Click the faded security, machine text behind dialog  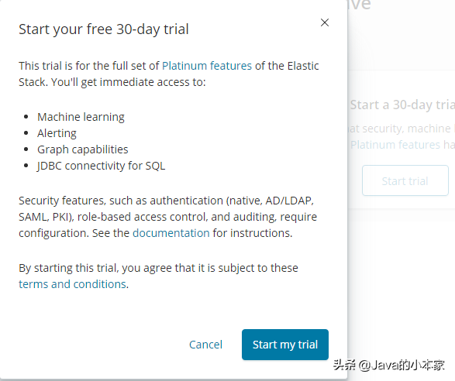pos(399,129)
